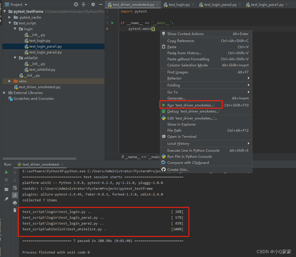Open Go To submenu in context menu
The width and height of the screenshot is (296, 257).
coord(206,92)
